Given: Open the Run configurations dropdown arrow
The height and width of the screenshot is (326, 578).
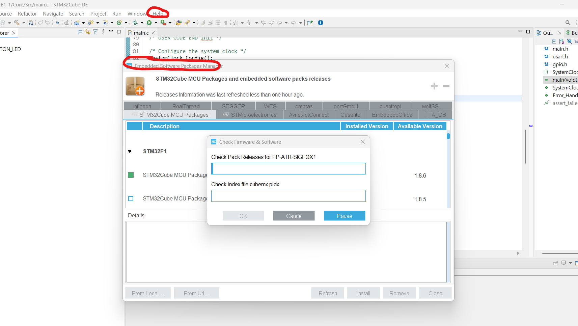Looking at the screenshot, I should [x=156, y=23].
